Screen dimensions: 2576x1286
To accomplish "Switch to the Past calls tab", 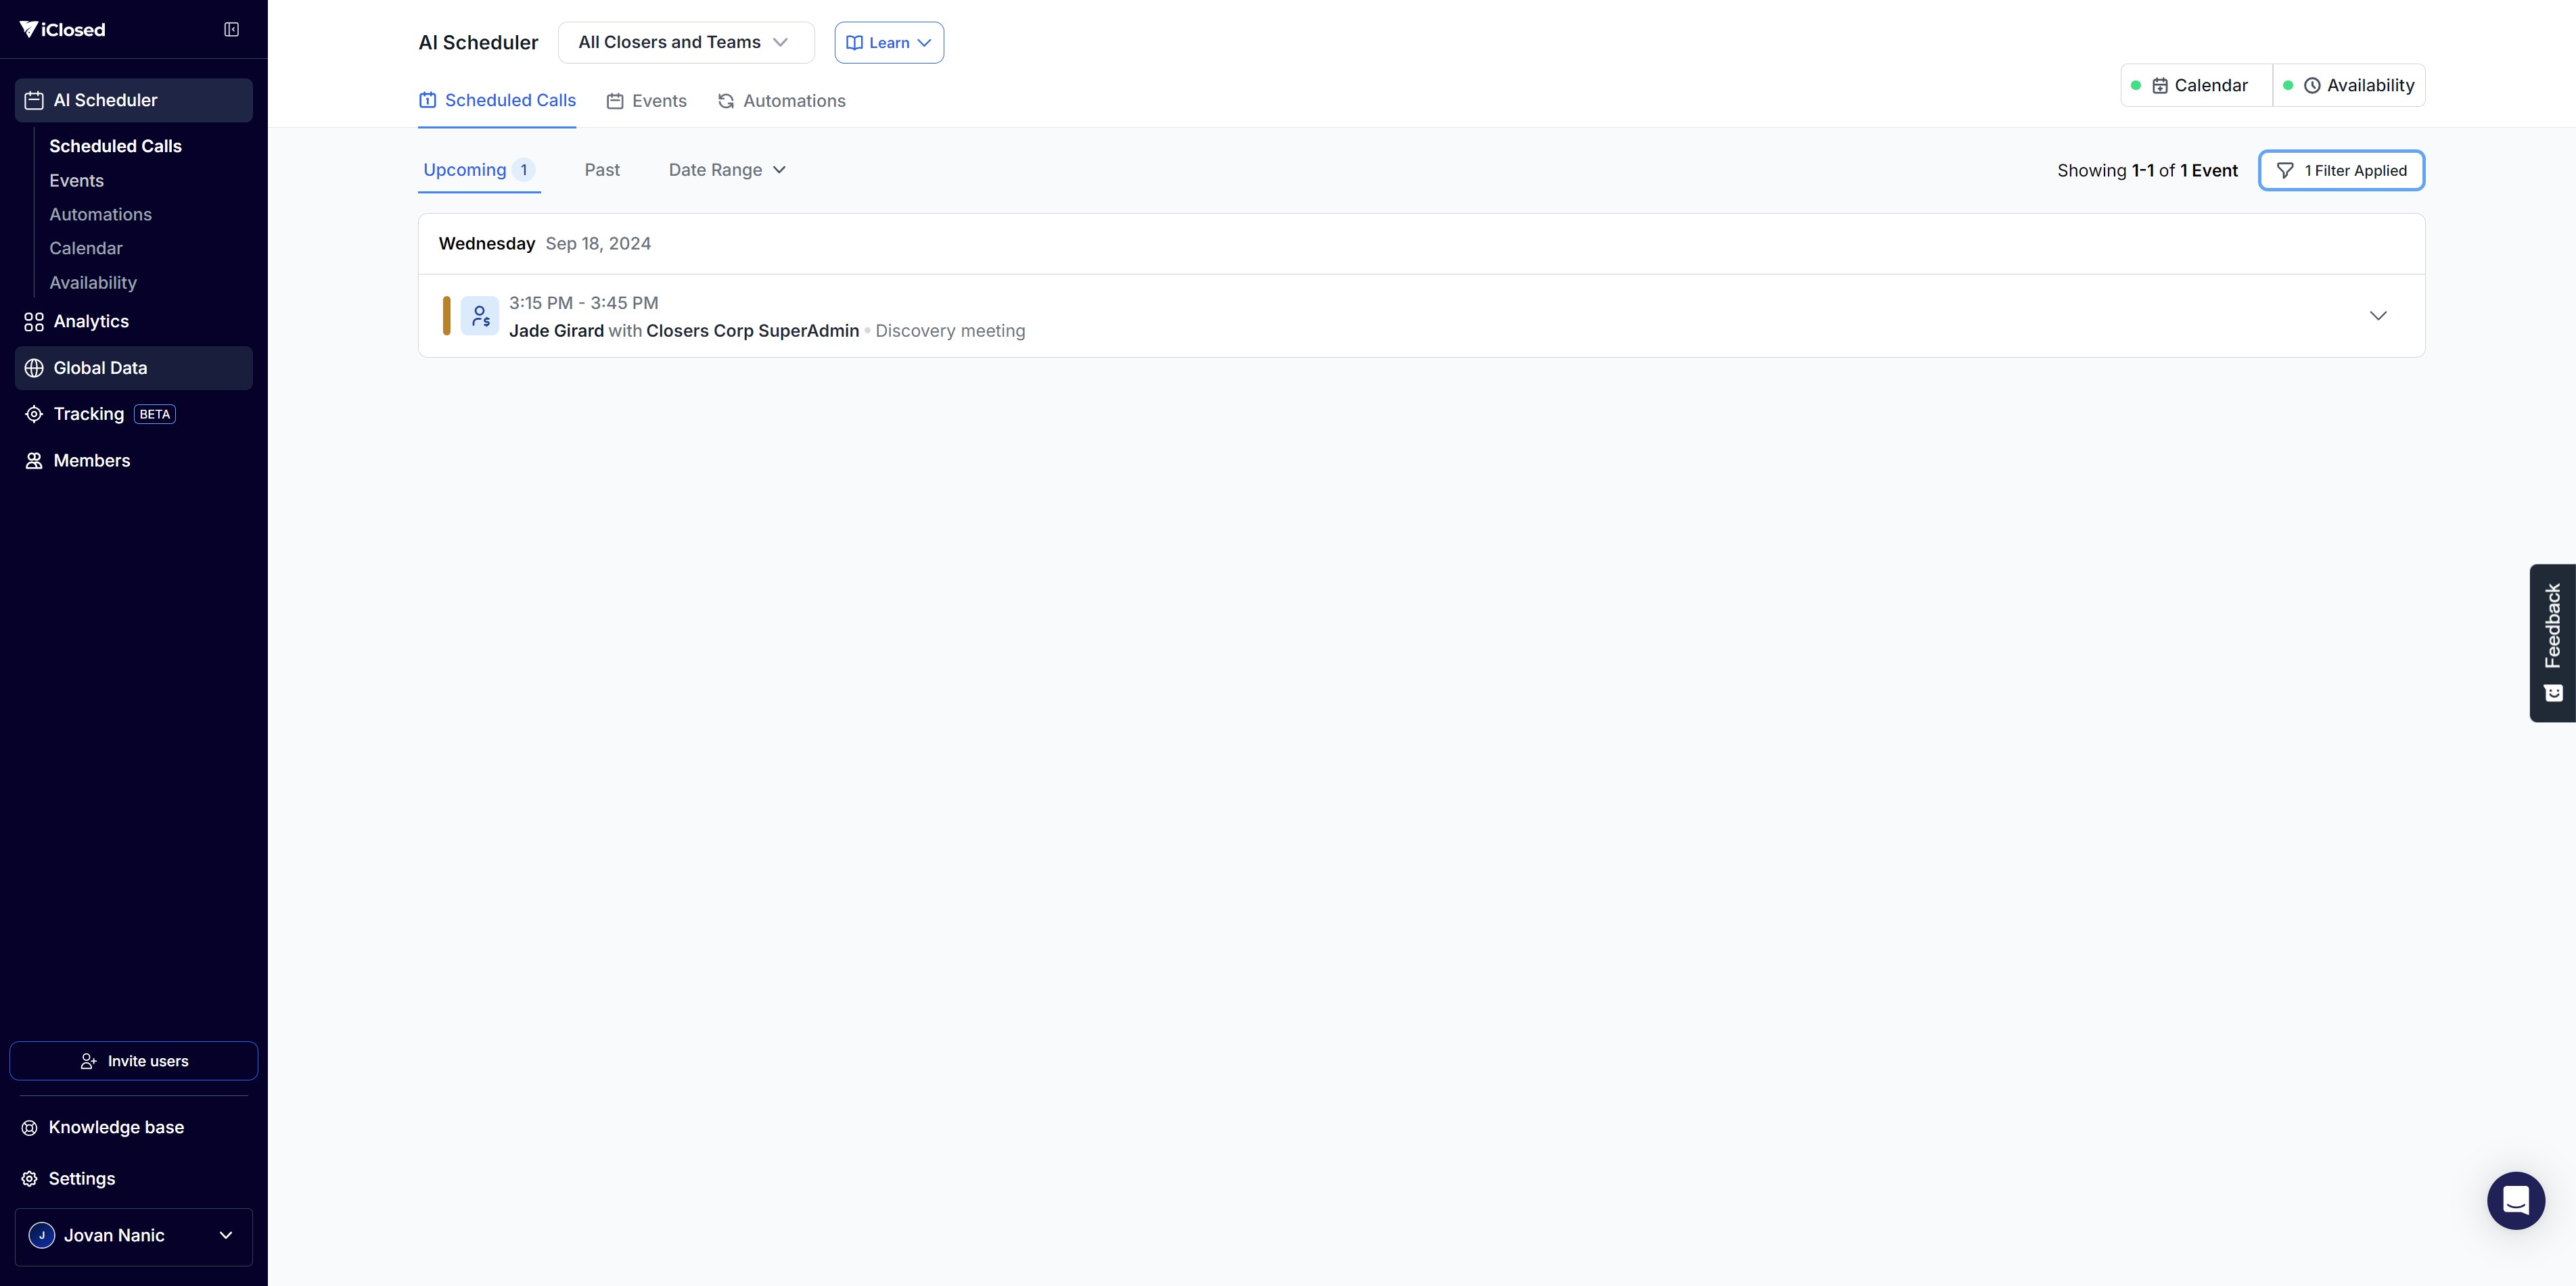I will (602, 170).
